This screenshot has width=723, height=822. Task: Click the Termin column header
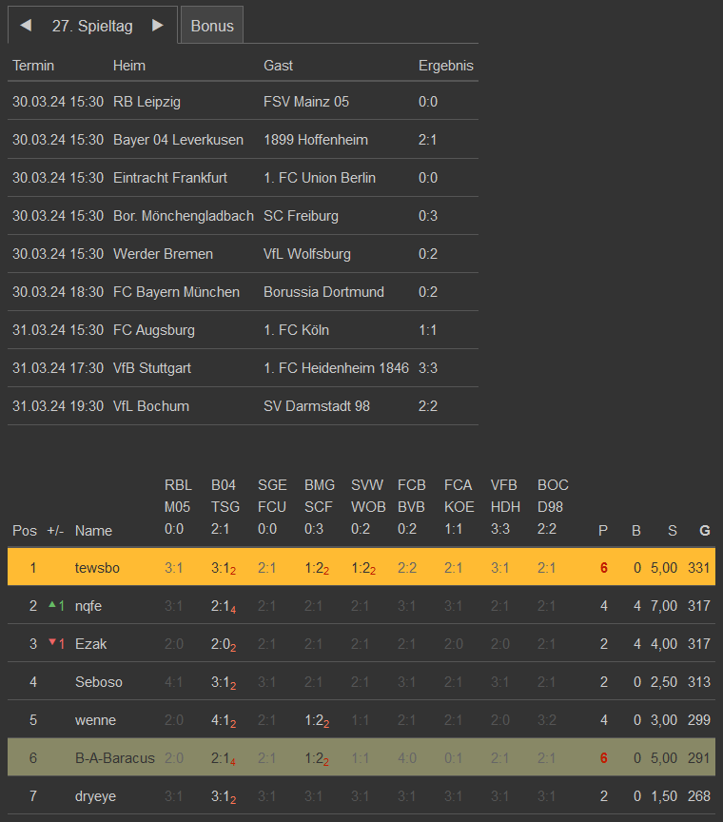click(33, 66)
